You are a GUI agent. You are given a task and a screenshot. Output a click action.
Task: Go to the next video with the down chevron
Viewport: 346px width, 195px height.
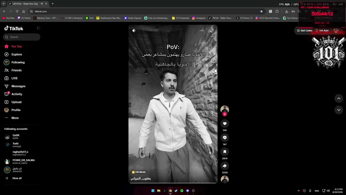[x=339, y=110]
